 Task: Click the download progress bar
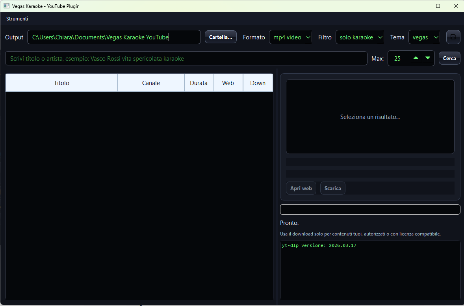pyautogui.click(x=370, y=209)
